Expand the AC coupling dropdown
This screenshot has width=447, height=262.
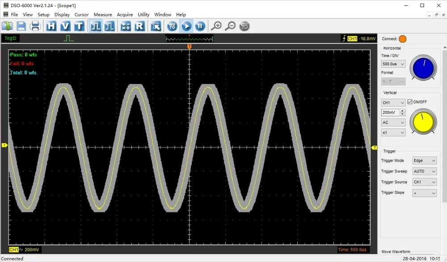click(x=393, y=122)
